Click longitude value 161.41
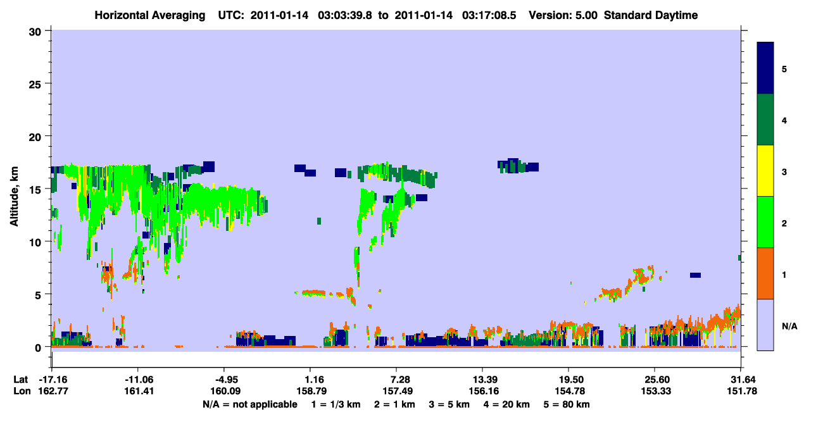 coord(138,391)
